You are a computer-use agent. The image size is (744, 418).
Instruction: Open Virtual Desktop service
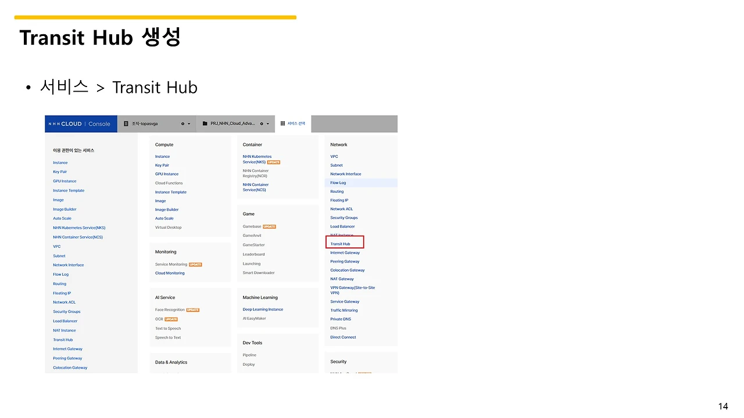coord(169,228)
